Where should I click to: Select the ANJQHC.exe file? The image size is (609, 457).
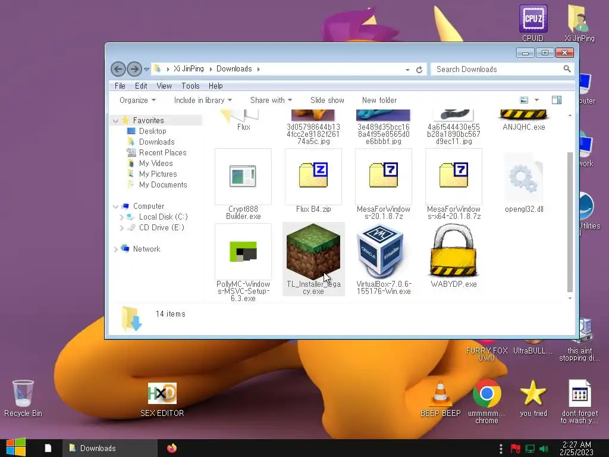pos(523,120)
